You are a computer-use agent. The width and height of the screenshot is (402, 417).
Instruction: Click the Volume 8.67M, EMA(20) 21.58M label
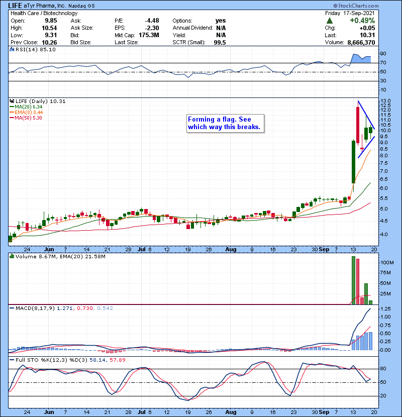[60, 256]
